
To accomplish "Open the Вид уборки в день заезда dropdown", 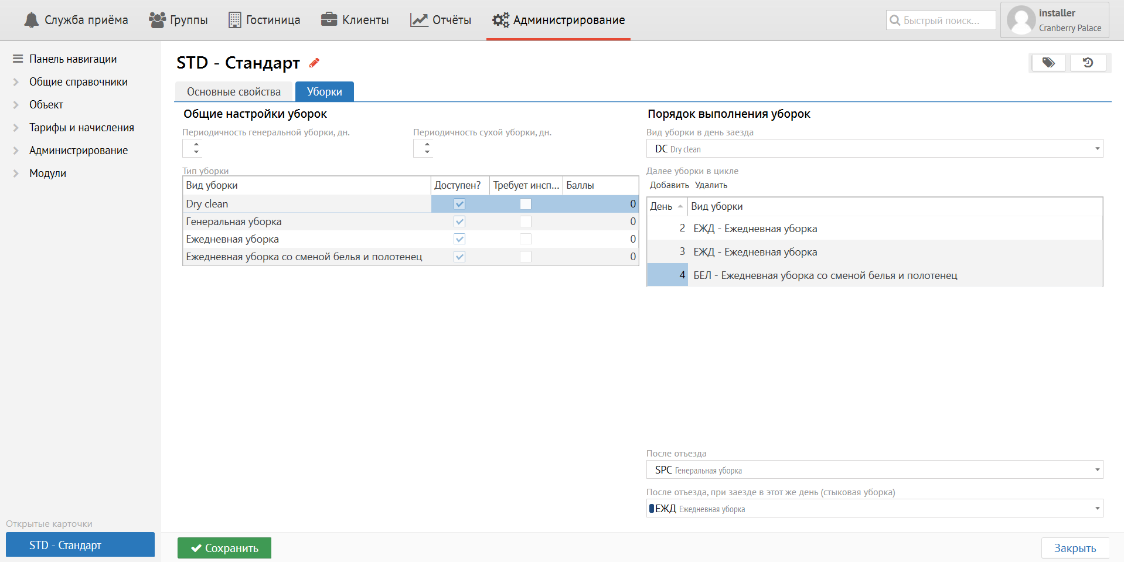I will click(x=874, y=149).
